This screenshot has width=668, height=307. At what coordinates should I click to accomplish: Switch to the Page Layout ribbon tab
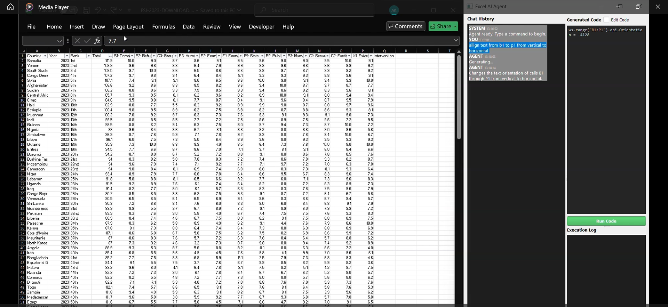tap(128, 26)
